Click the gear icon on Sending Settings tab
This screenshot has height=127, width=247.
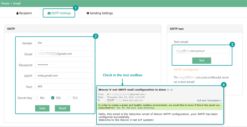tap(88, 13)
